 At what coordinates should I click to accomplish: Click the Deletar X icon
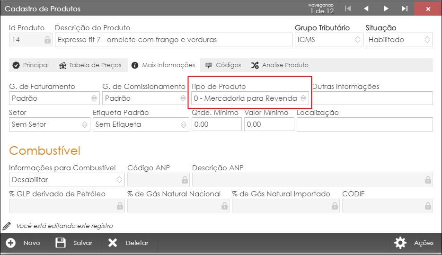(x=113, y=243)
